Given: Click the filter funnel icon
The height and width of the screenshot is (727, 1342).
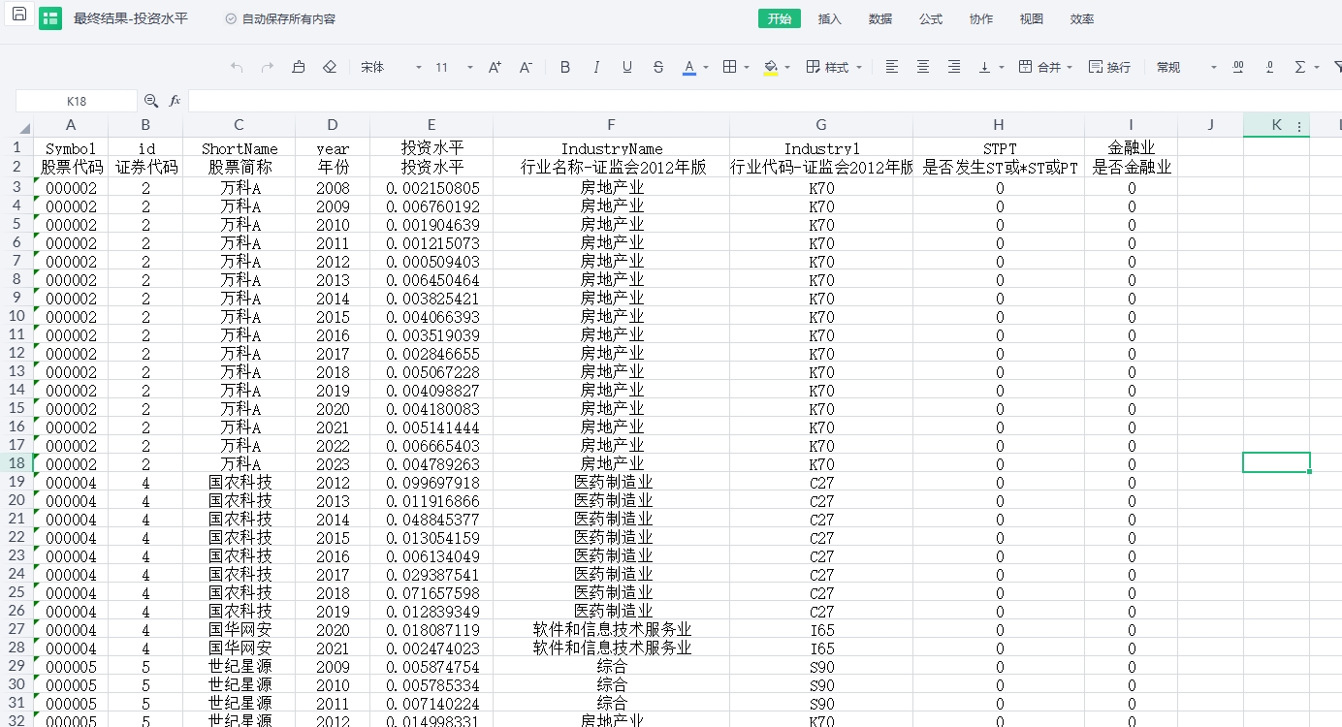Looking at the screenshot, I should click(1337, 67).
